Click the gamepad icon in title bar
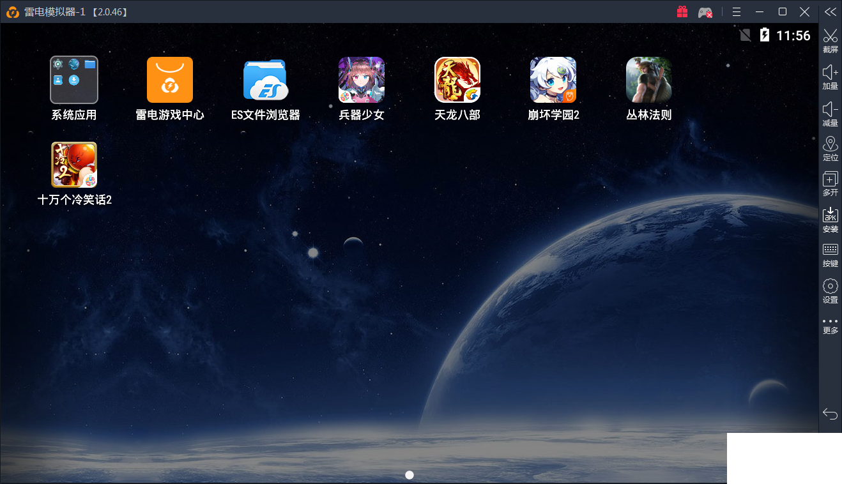The width and height of the screenshot is (842, 484). pyautogui.click(x=705, y=12)
